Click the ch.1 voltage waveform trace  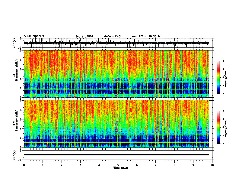116,43
